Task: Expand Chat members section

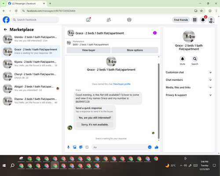Action: (189, 80)
